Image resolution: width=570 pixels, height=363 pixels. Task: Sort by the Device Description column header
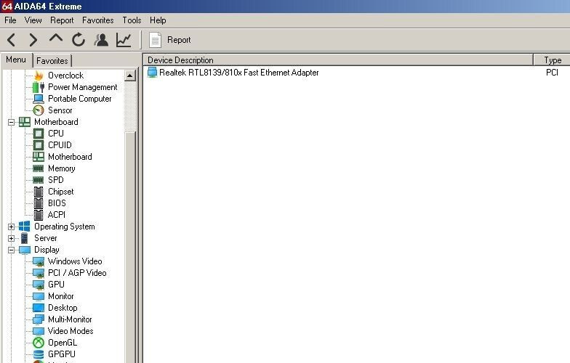[338, 60]
